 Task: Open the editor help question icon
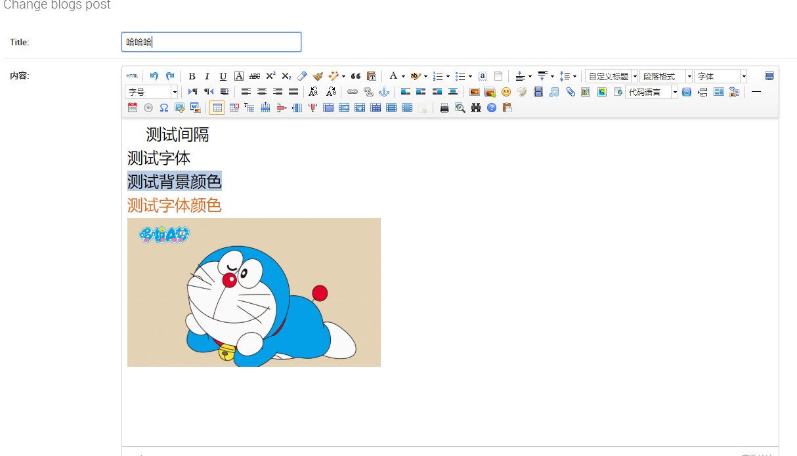[492, 108]
